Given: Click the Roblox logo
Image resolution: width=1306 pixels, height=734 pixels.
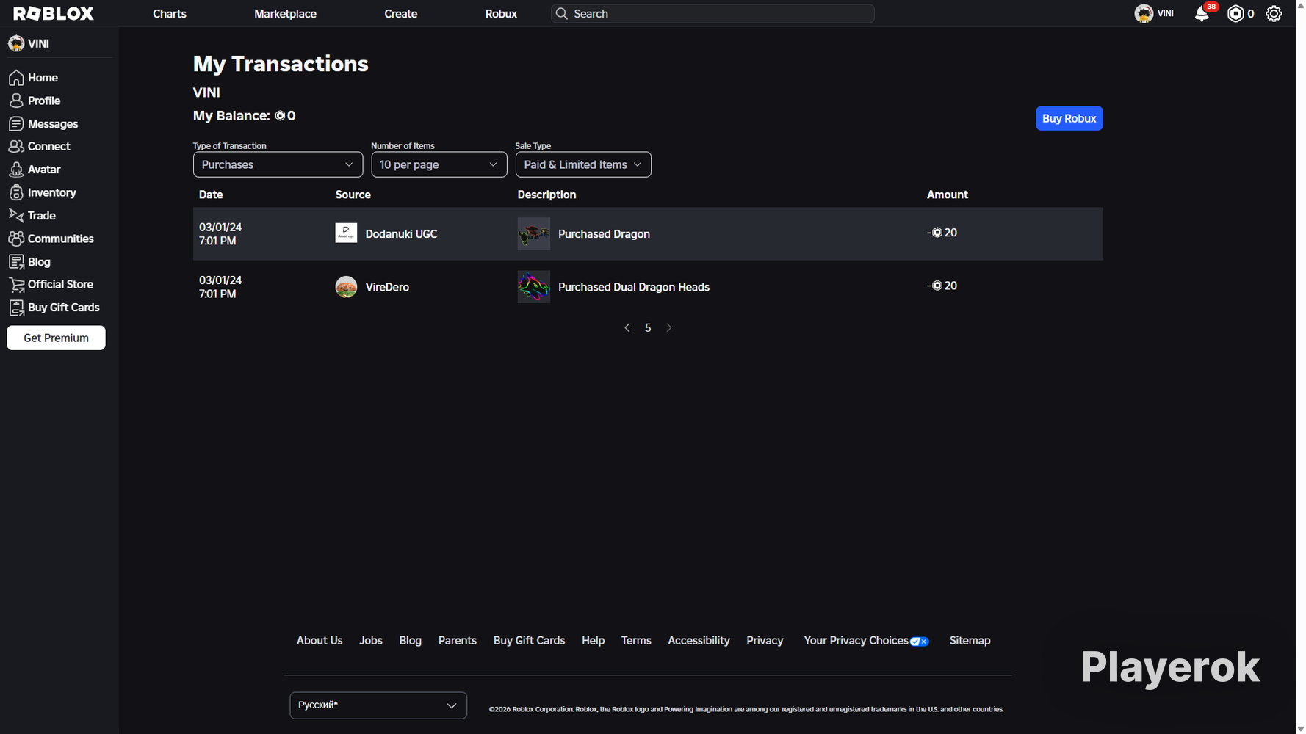Looking at the screenshot, I should [x=54, y=13].
